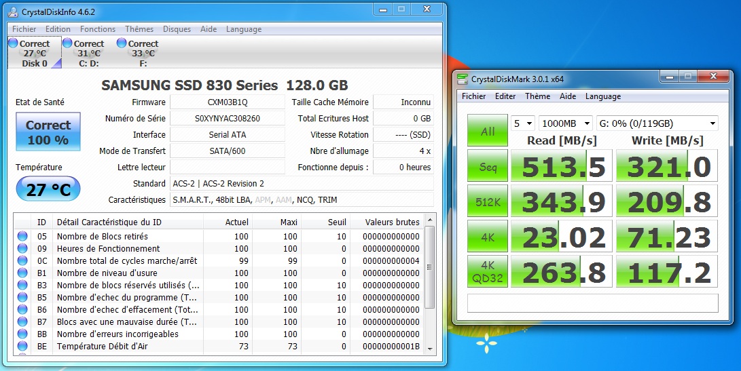Click the 27 °C temperature indicator

coord(48,189)
